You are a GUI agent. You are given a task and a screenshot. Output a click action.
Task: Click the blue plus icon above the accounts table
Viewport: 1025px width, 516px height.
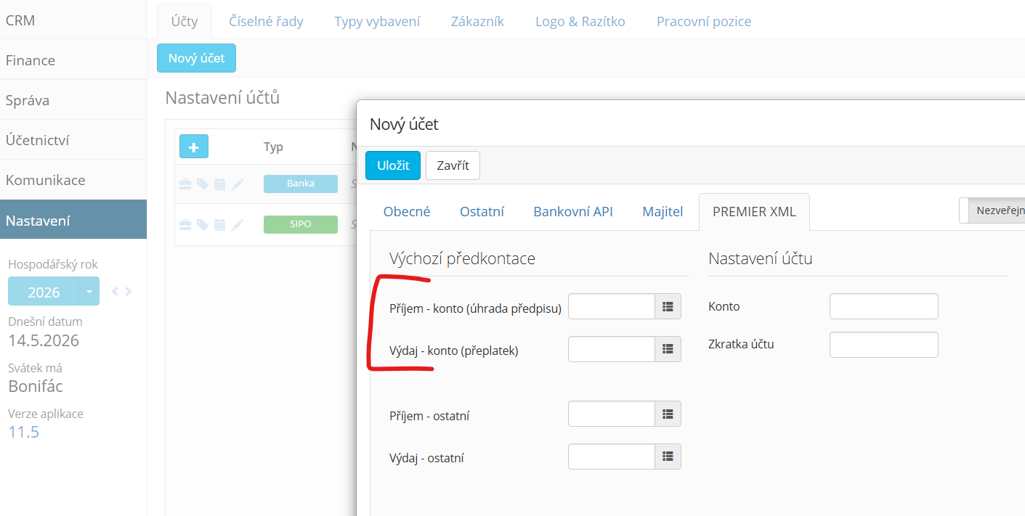(x=194, y=147)
